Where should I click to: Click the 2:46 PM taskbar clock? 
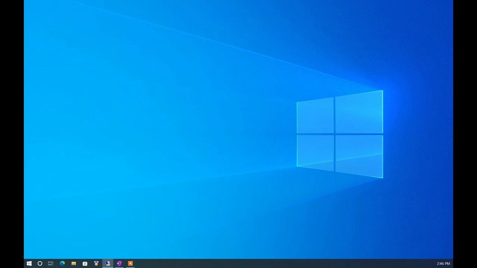443,264
